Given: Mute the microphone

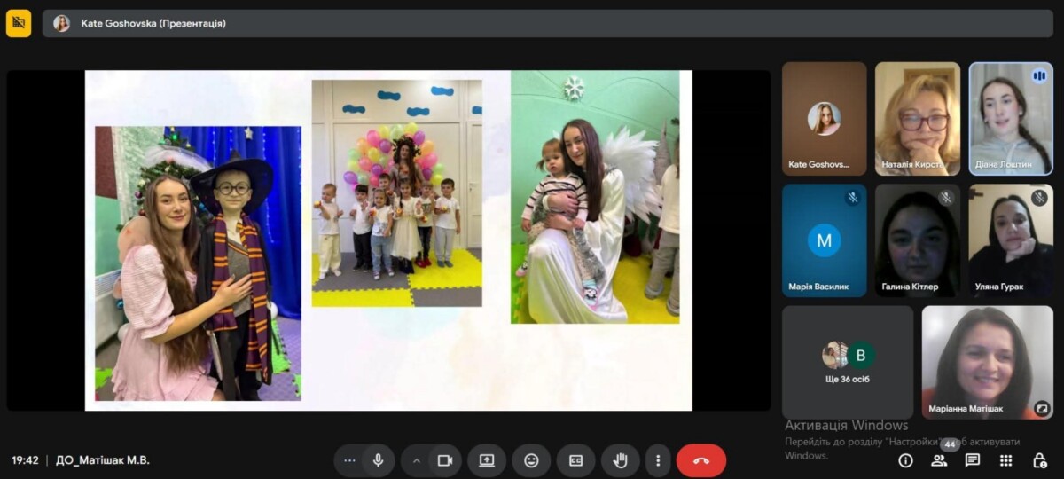Looking at the screenshot, I should tap(378, 460).
